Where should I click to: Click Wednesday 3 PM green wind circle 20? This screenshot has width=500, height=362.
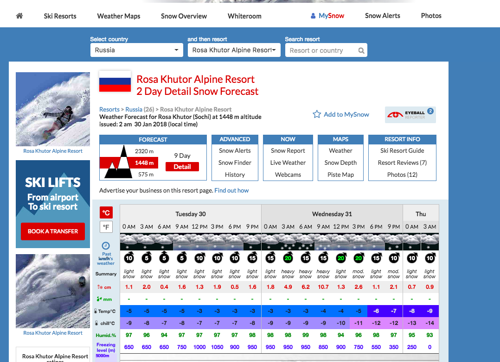[x=359, y=258]
